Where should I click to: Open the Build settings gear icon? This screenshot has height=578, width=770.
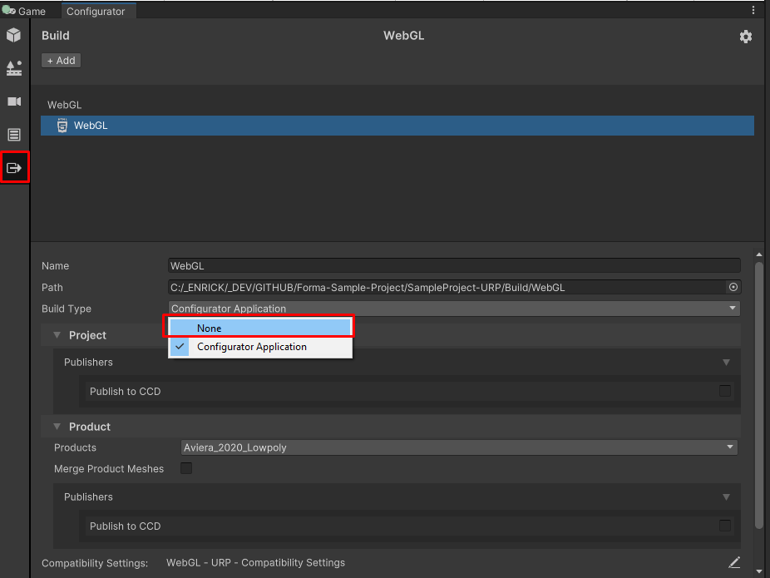746,36
